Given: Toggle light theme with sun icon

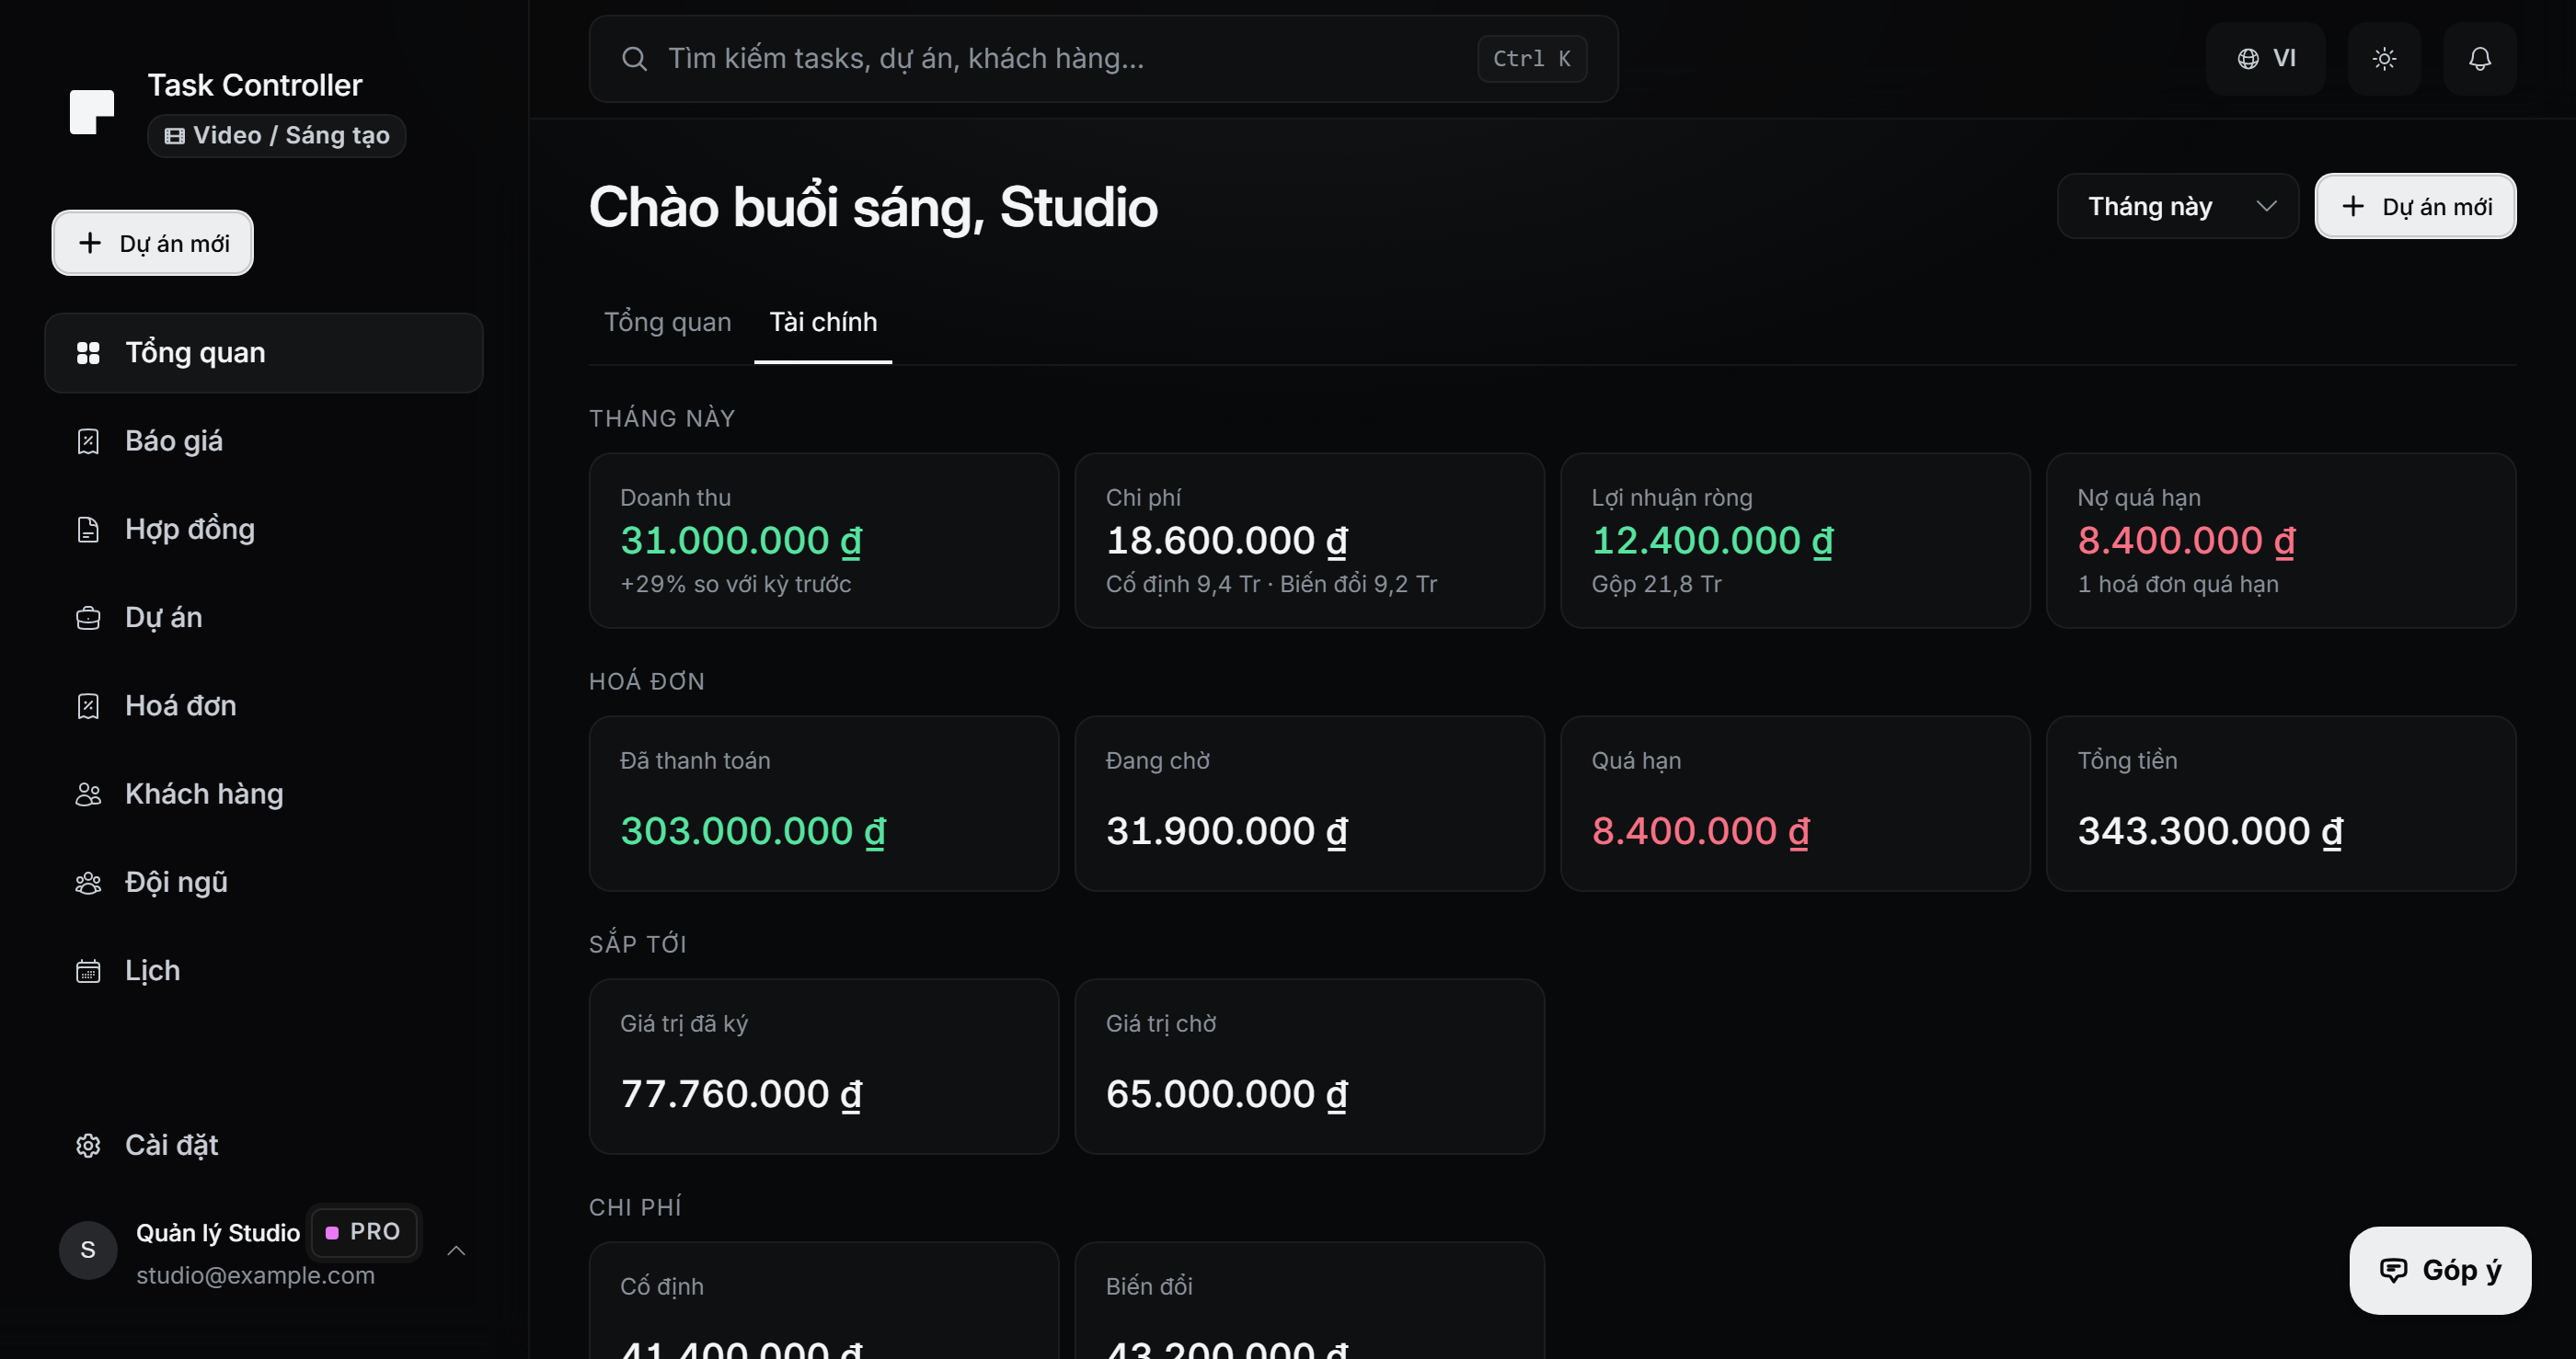Looking at the screenshot, I should (x=2384, y=59).
